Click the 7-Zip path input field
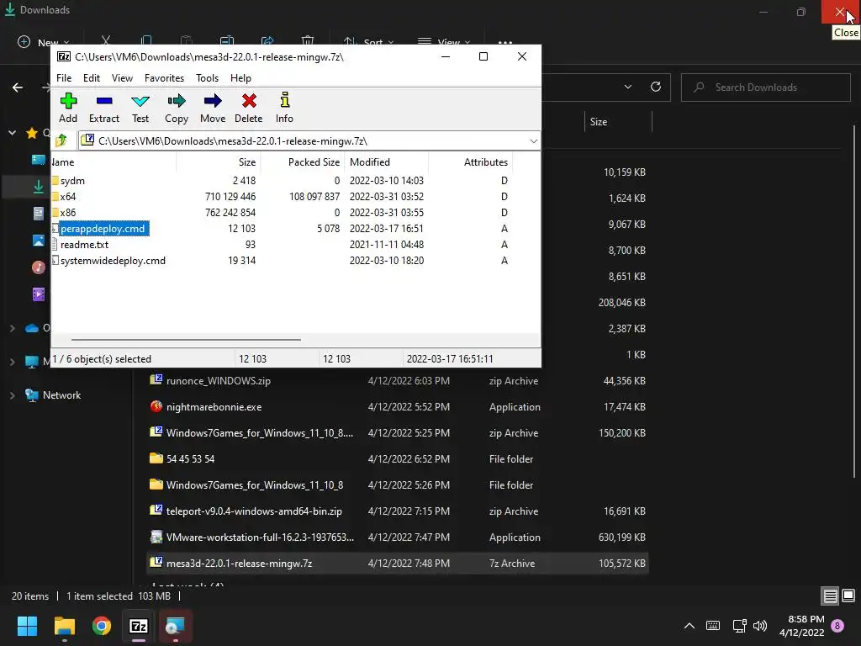 309,141
